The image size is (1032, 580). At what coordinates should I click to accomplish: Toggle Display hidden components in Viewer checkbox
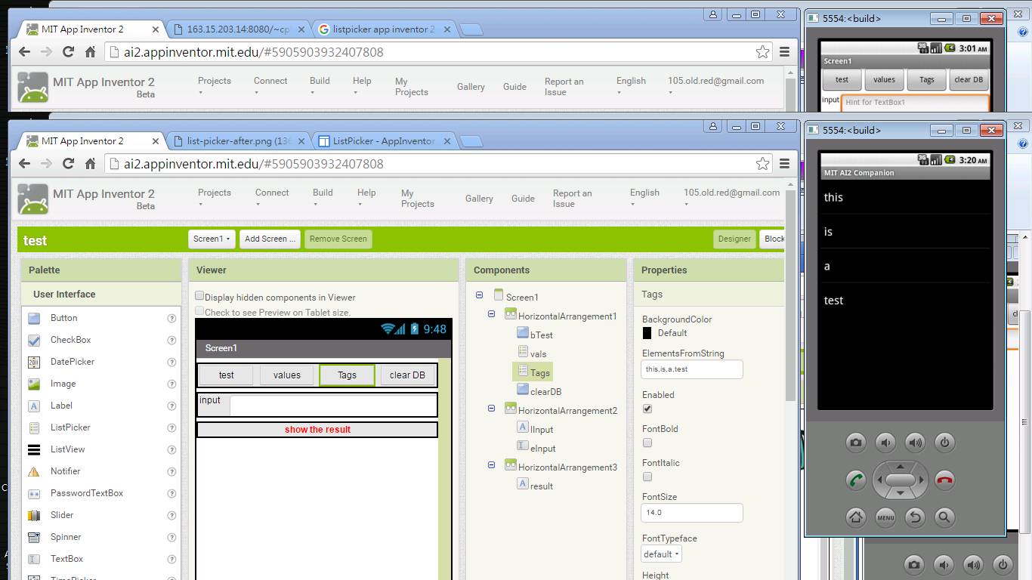click(x=200, y=297)
